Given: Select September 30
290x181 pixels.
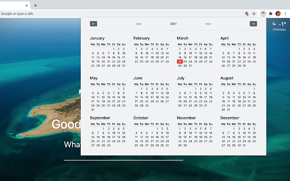Looking at the screenshot, I should (109, 146).
